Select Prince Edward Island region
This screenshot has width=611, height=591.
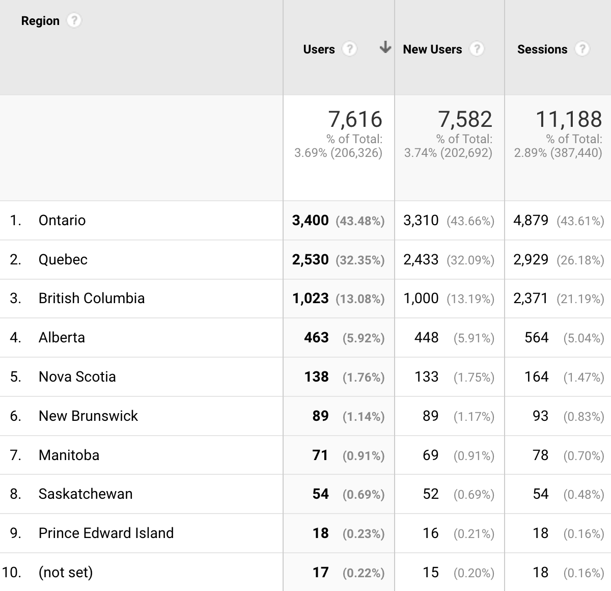pos(106,533)
